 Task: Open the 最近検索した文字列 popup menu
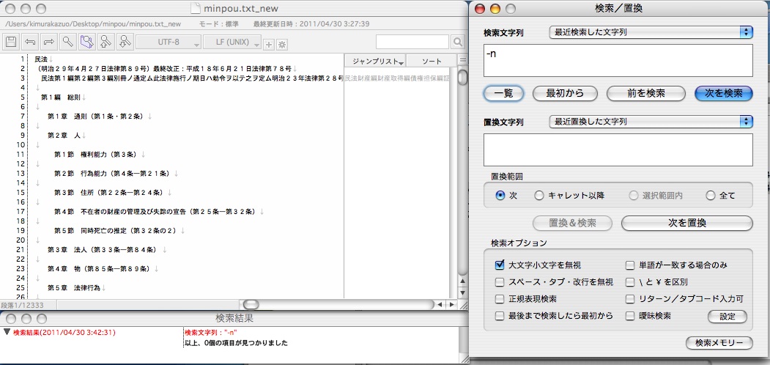651,32
